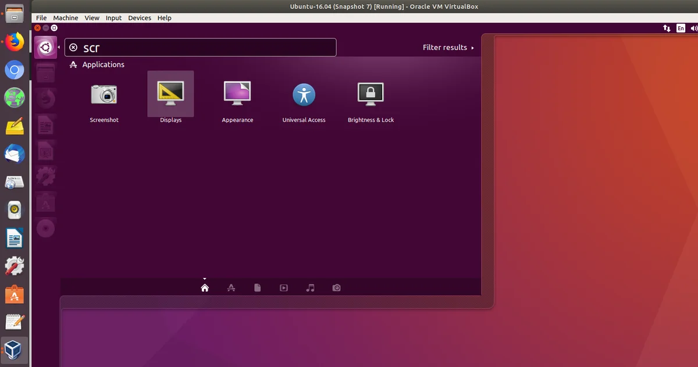
Task: Launch Chromium from host launcher
Action: [15, 70]
